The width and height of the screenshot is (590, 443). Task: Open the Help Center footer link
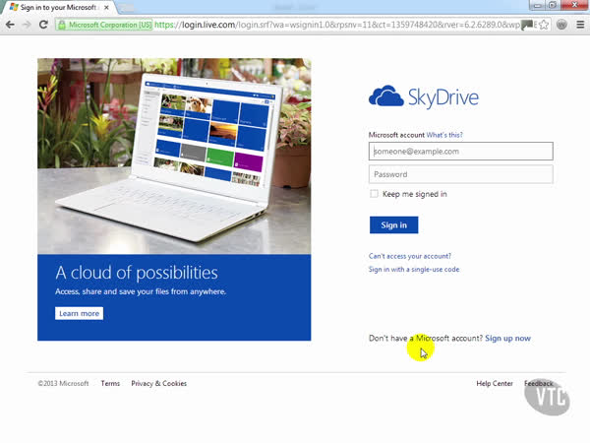(495, 384)
